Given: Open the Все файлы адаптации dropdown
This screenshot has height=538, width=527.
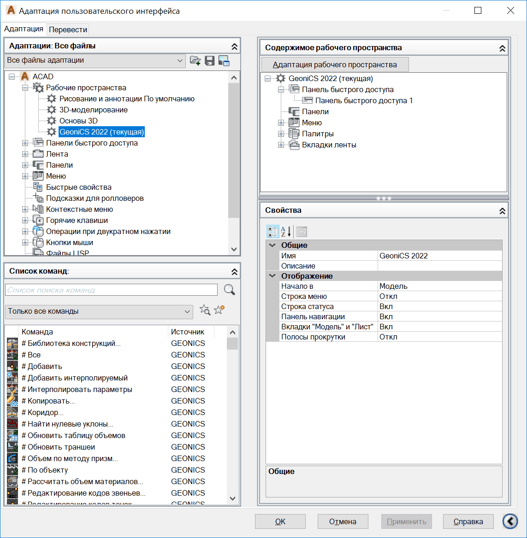Looking at the screenshot, I should pyautogui.click(x=179, y=60).
